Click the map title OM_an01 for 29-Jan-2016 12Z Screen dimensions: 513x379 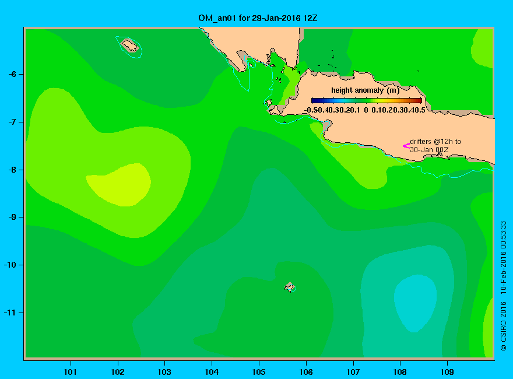258,18
